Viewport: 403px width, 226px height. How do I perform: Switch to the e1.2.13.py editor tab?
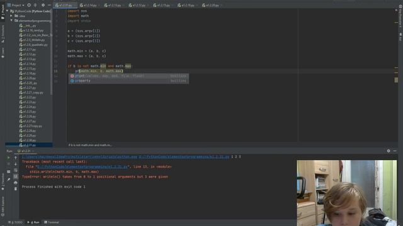[113, 5]
